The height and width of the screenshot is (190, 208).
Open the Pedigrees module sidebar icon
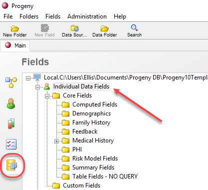point(11,82)
